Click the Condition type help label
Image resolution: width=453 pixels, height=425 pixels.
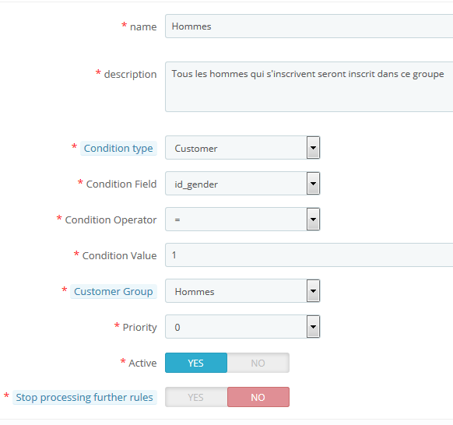[118, 148]
